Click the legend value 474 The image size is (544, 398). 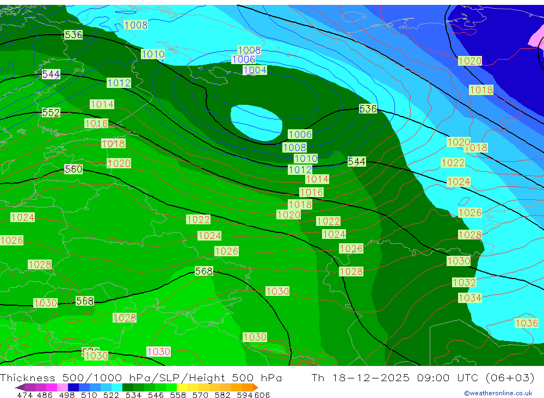[x=24, y=395]
